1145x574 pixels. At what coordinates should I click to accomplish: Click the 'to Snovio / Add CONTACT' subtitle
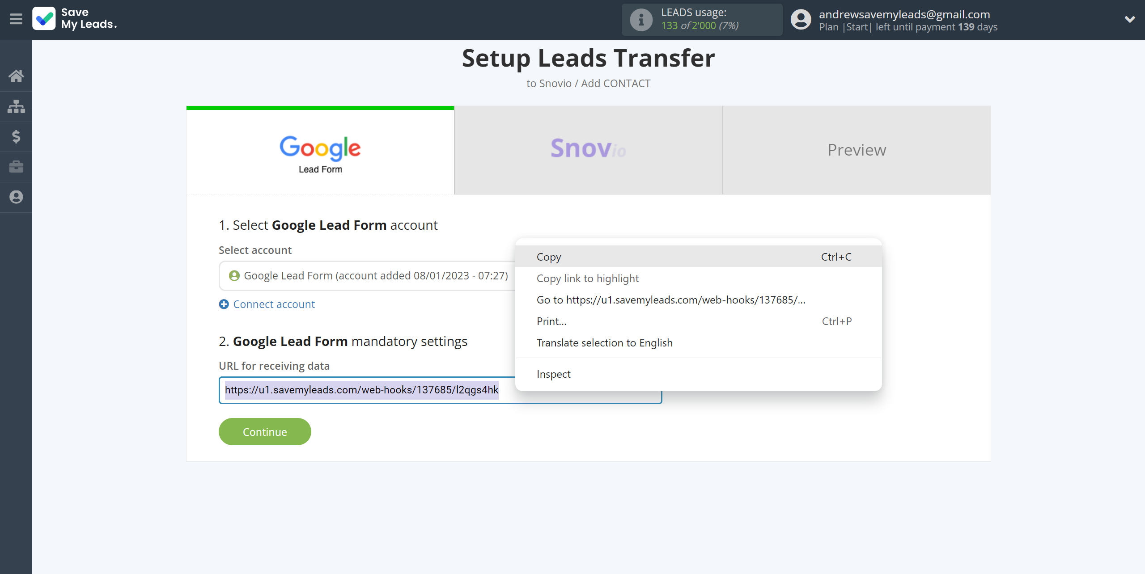tap(588, 84)
